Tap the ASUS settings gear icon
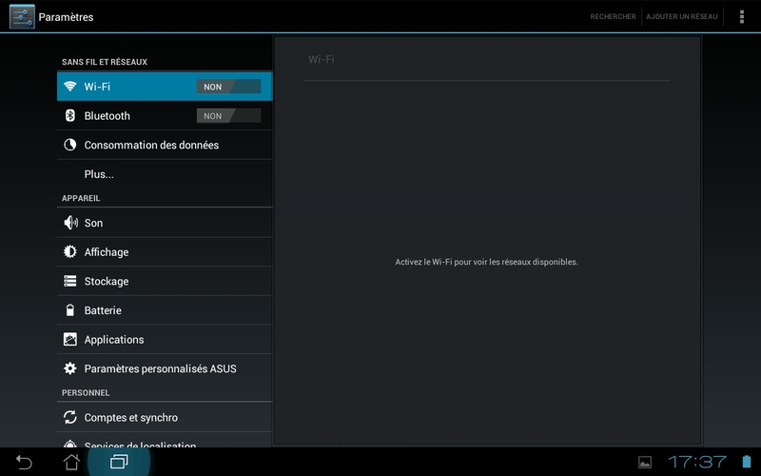The width and height of the screenshot is (761, 476). (69, 368)
